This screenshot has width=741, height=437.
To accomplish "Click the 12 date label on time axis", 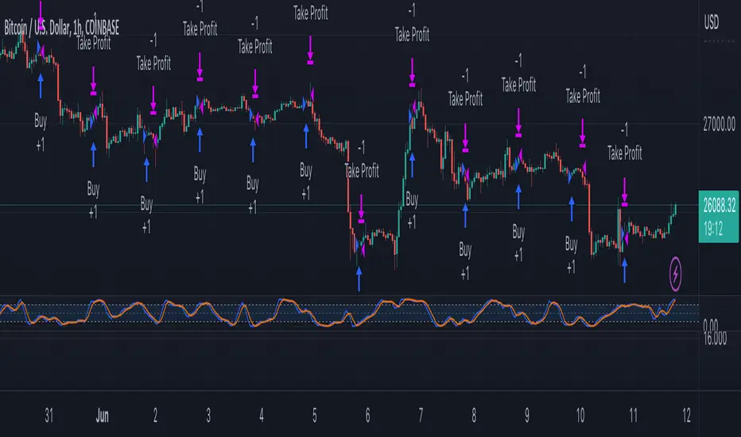I will [x=687, y=416].
